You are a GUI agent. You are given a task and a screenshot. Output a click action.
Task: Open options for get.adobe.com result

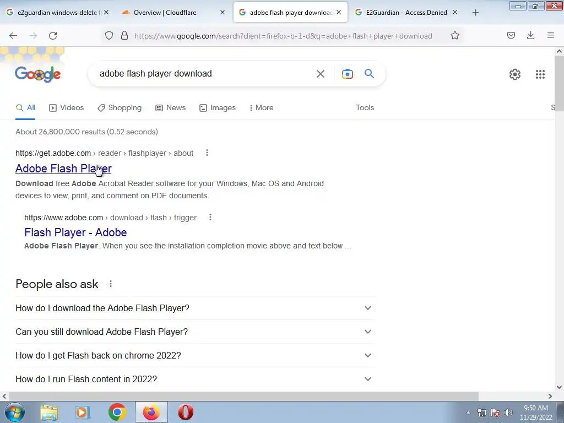(x=207, y=153)
